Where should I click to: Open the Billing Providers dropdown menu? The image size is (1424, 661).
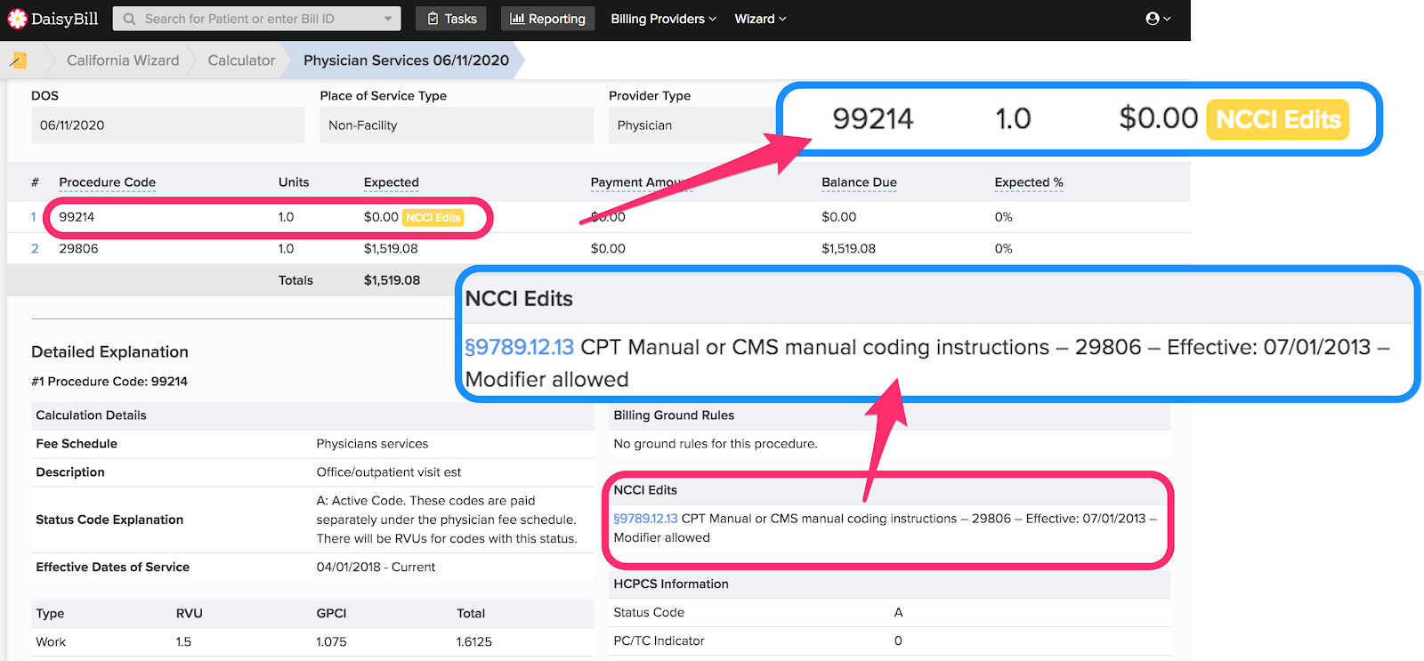pyautogui.click(x=663, y=19)
